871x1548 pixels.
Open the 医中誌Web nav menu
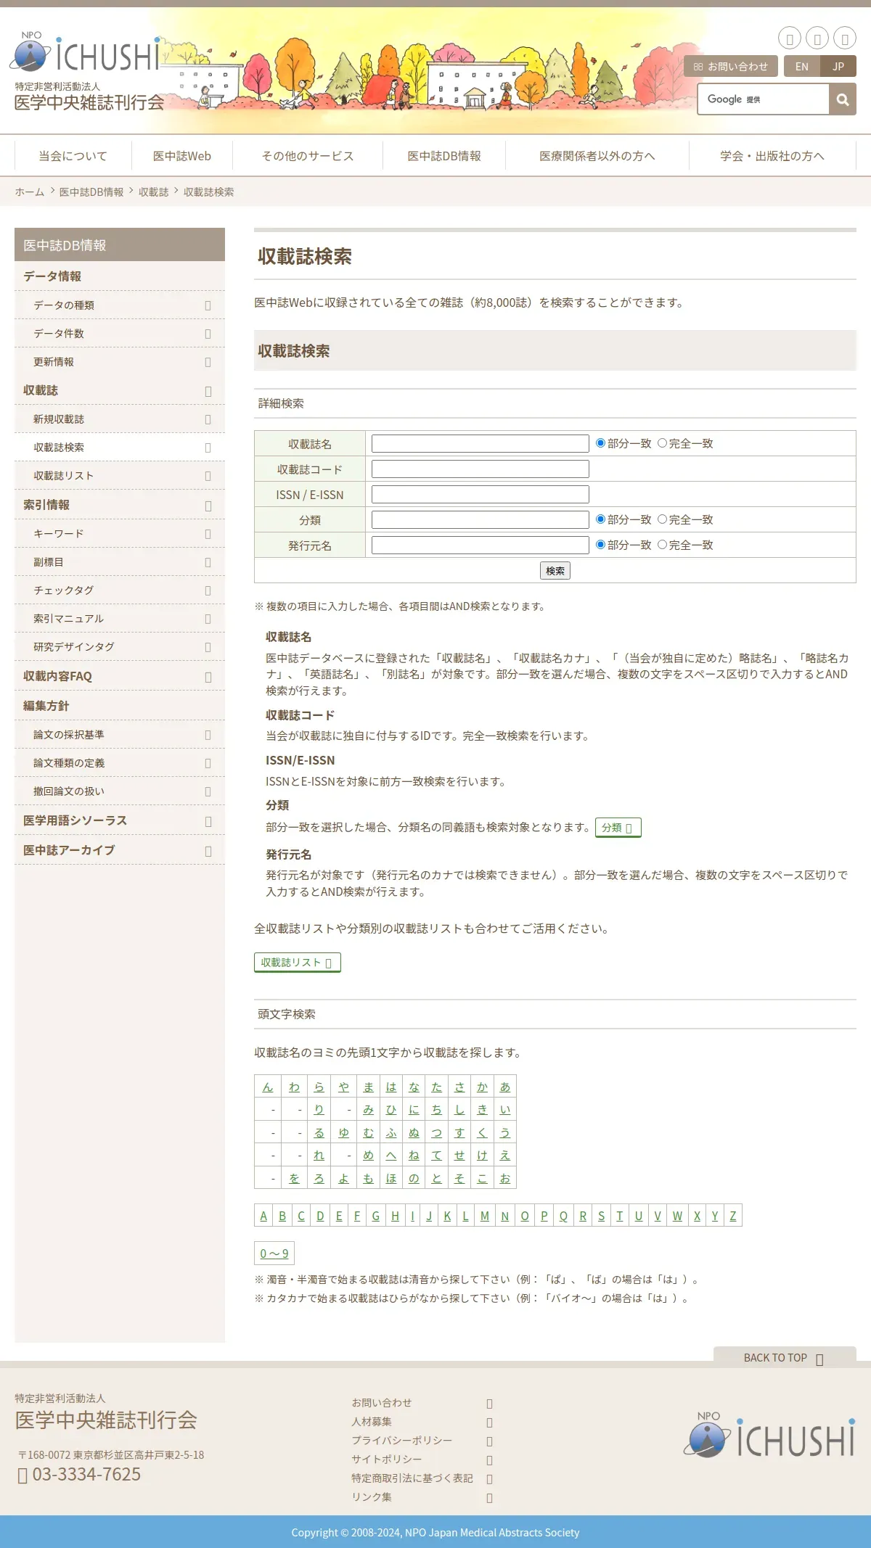coord(182,156)
